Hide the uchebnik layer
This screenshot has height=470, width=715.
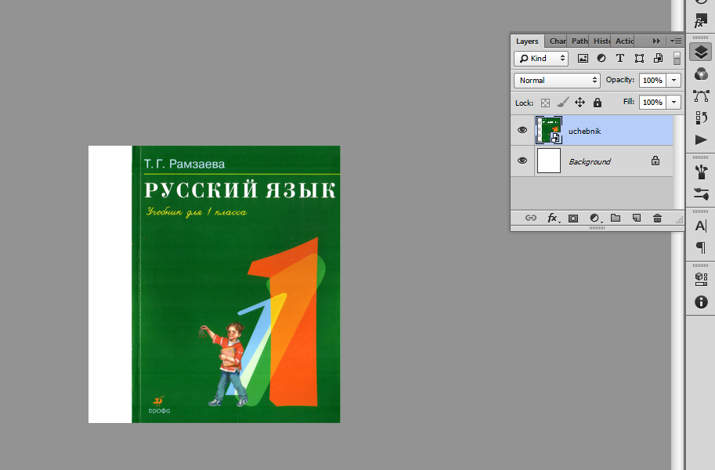pyautogui.click(x=522, y=130)
